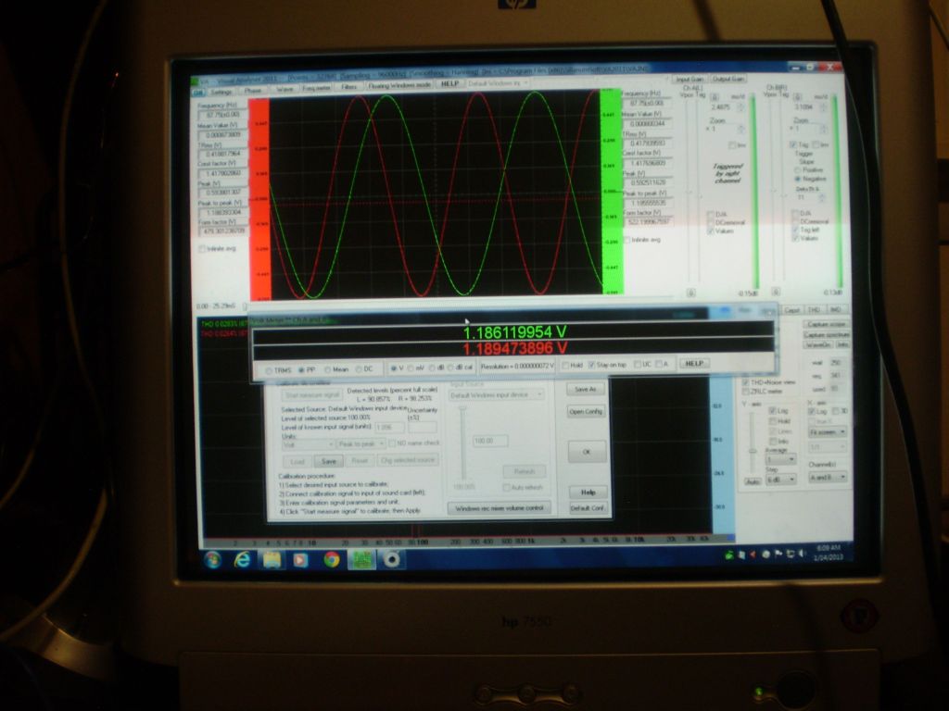Click the Capture scope button
The height and width of the screenshot is (711, 949).
[826, 325]
